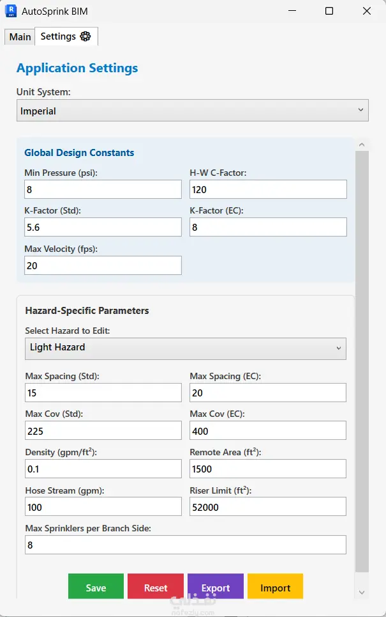The image size is (386, 617).
Task: Edit the Max Cov (Std) field
Action: tap(103, 430)
